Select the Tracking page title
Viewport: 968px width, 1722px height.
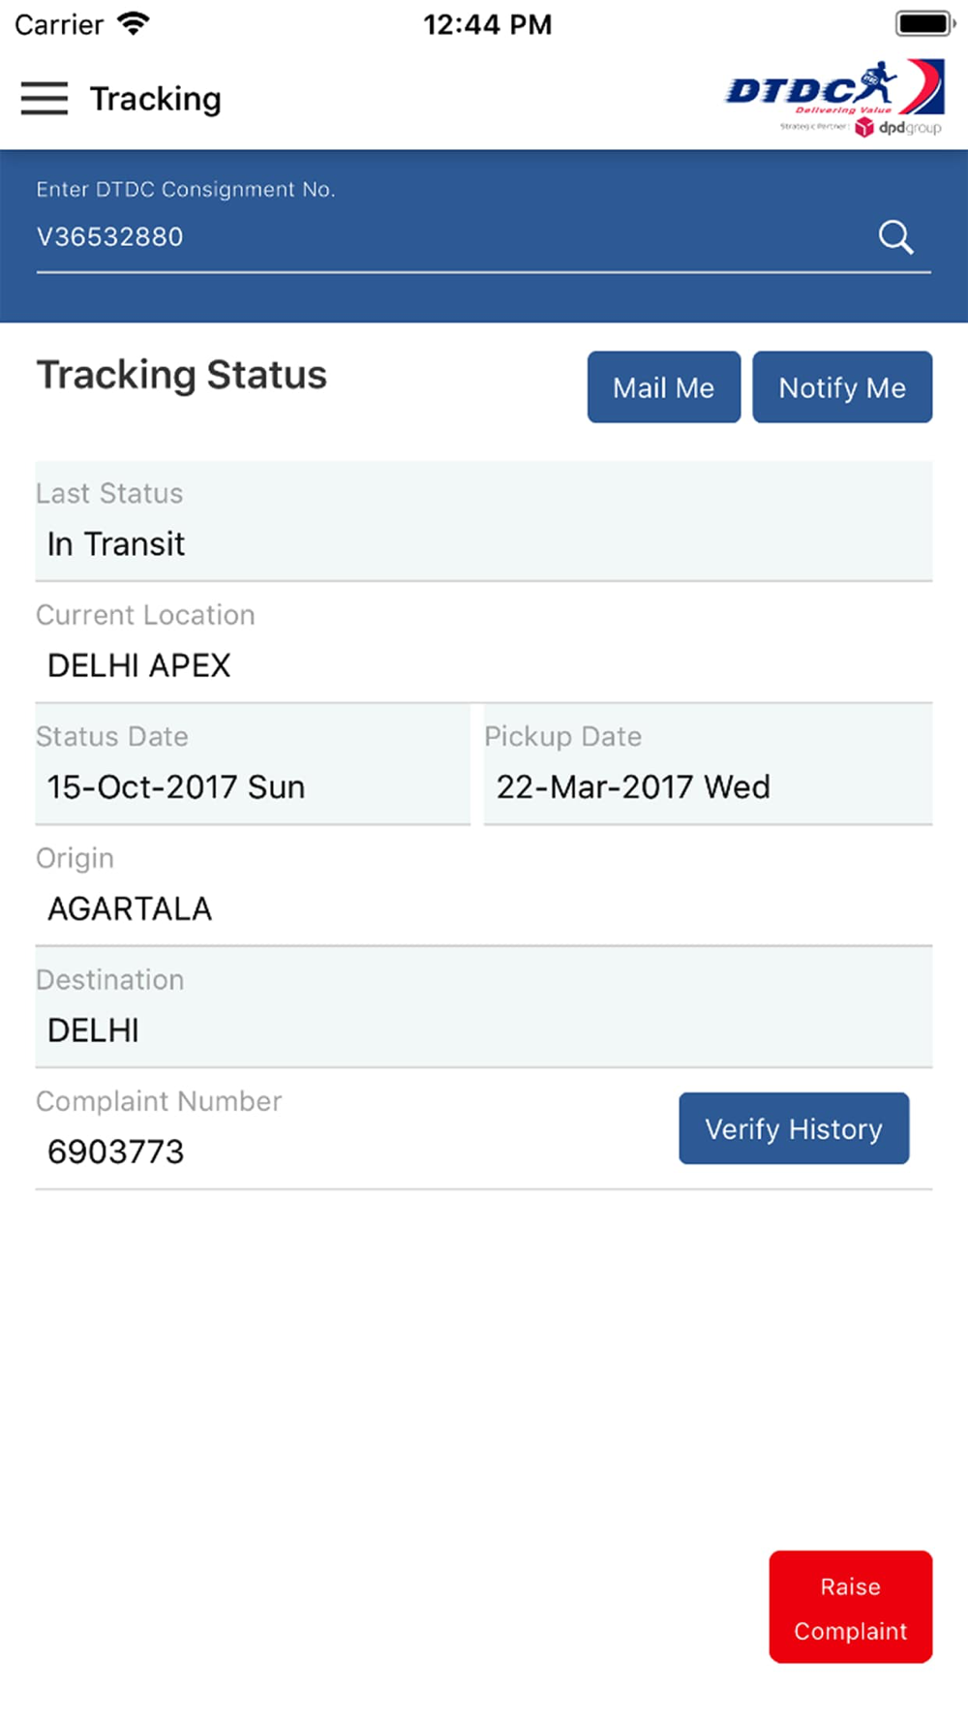[156, 99]
